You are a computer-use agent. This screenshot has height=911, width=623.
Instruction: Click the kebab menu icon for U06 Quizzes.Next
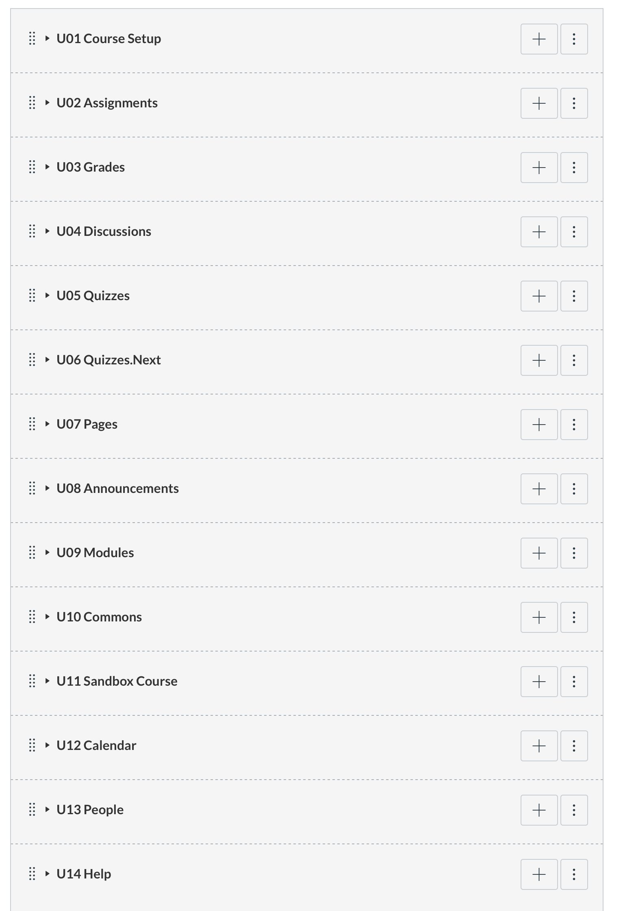(574, 360)
